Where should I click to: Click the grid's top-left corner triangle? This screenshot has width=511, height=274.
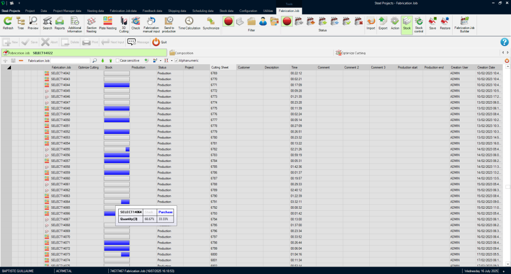click(x=9, y=67)
